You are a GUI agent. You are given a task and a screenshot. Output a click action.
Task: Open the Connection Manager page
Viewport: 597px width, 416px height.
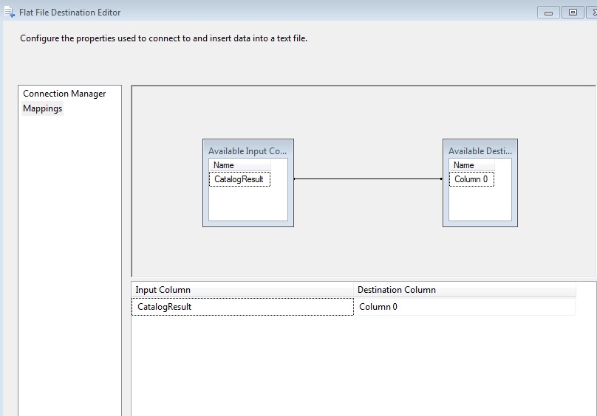click(64, 94)
